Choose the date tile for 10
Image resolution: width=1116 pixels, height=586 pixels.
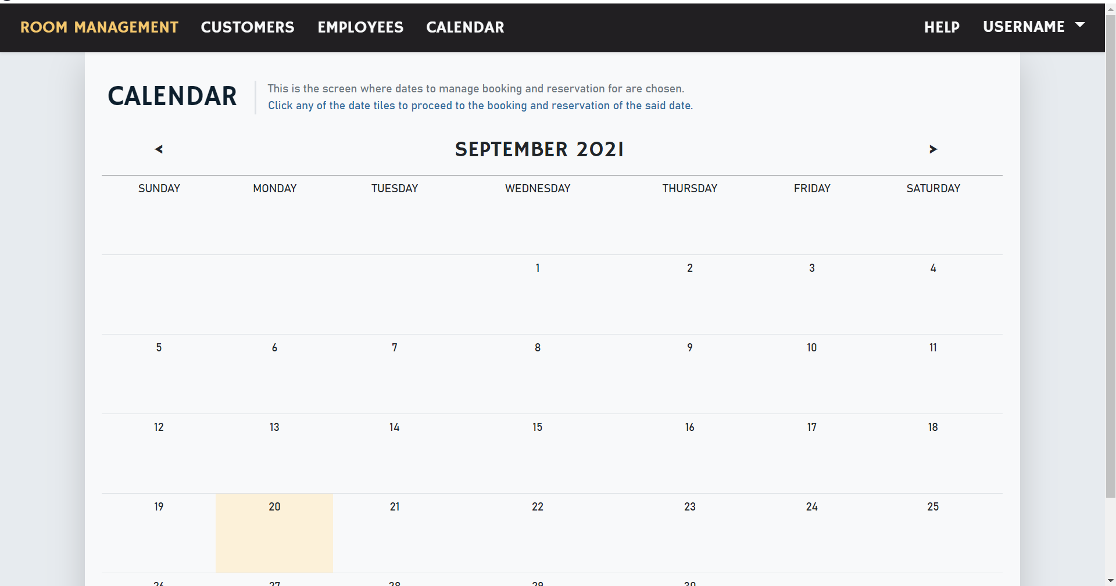[812, 374]
